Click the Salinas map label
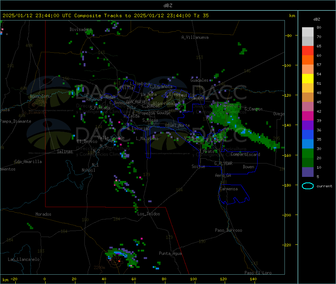 click(65, 152)
